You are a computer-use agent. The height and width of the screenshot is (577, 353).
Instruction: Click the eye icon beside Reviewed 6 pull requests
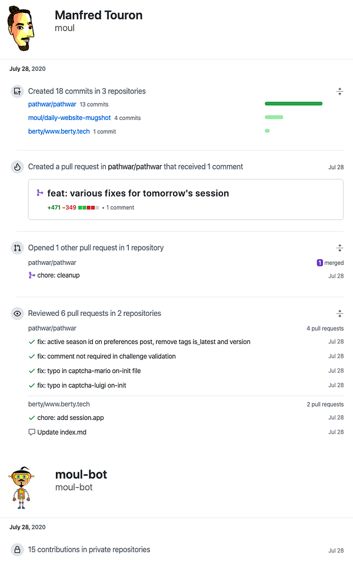[17, 313]
